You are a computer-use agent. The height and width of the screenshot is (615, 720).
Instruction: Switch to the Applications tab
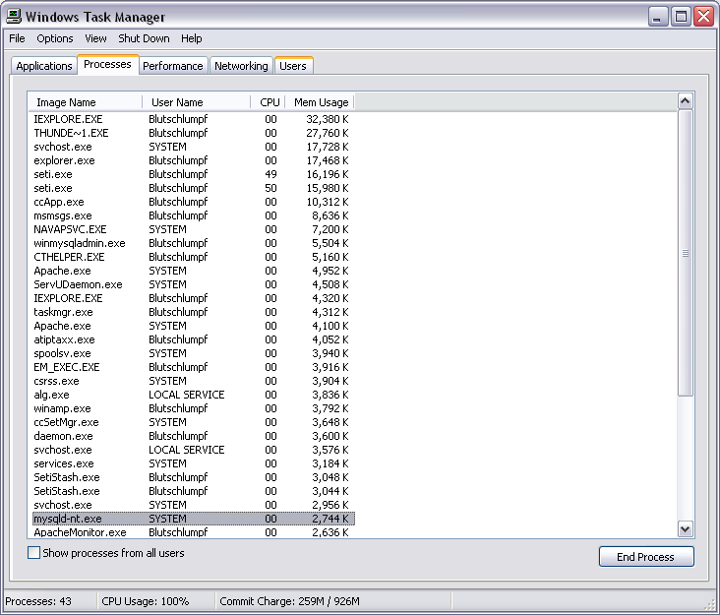tap(43, 66)
